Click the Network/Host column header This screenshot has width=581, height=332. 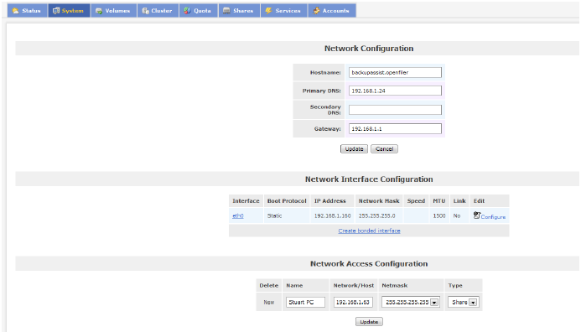(354, 285)
